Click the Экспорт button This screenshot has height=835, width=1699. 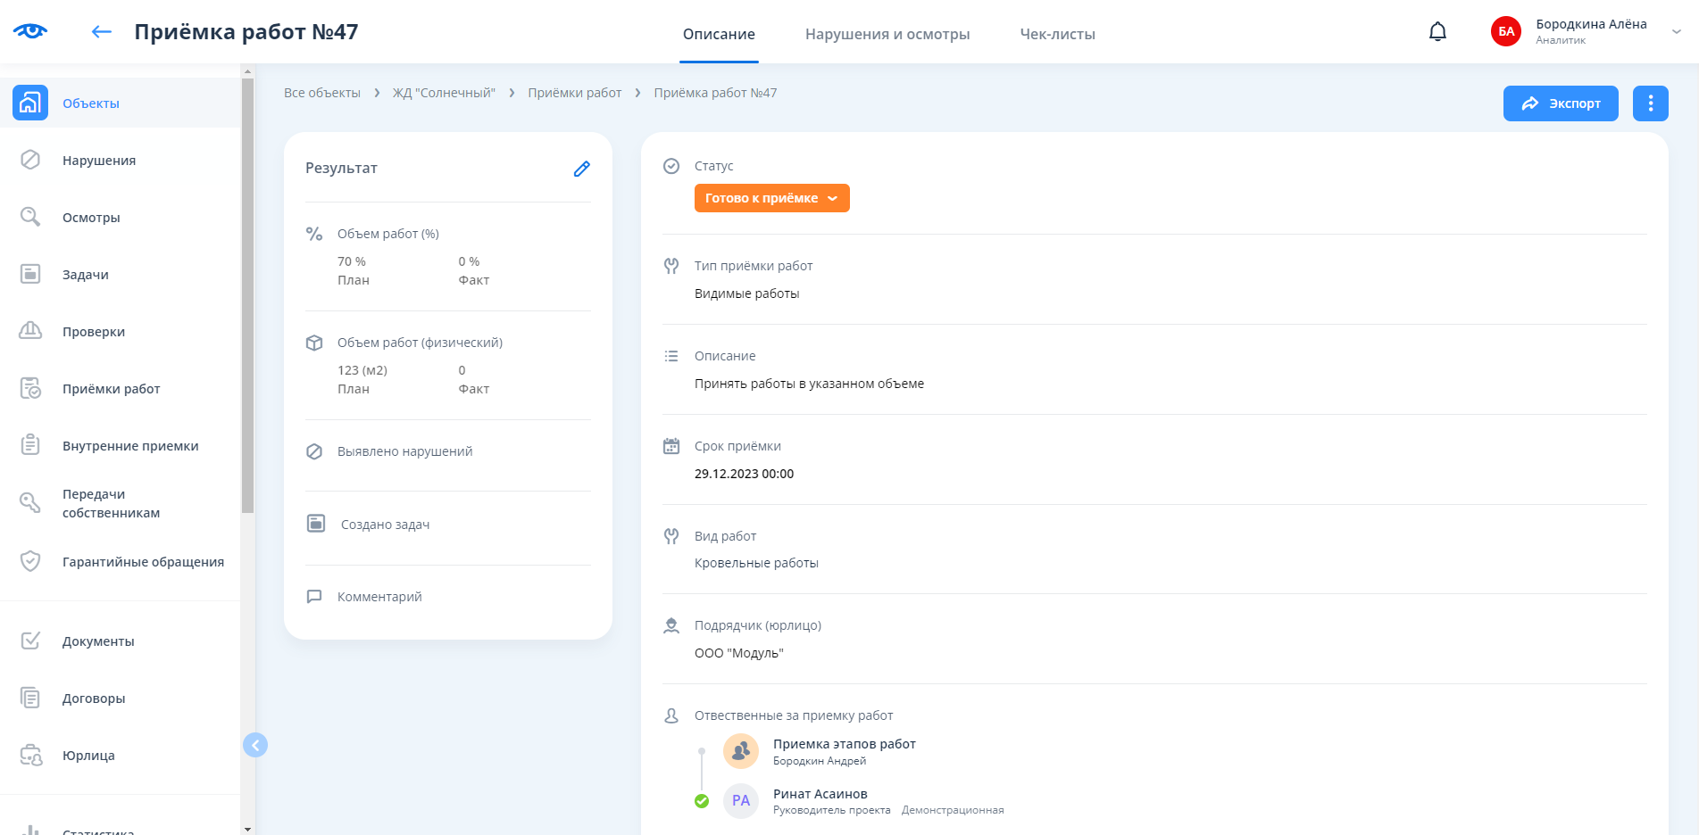(1560, 103)
